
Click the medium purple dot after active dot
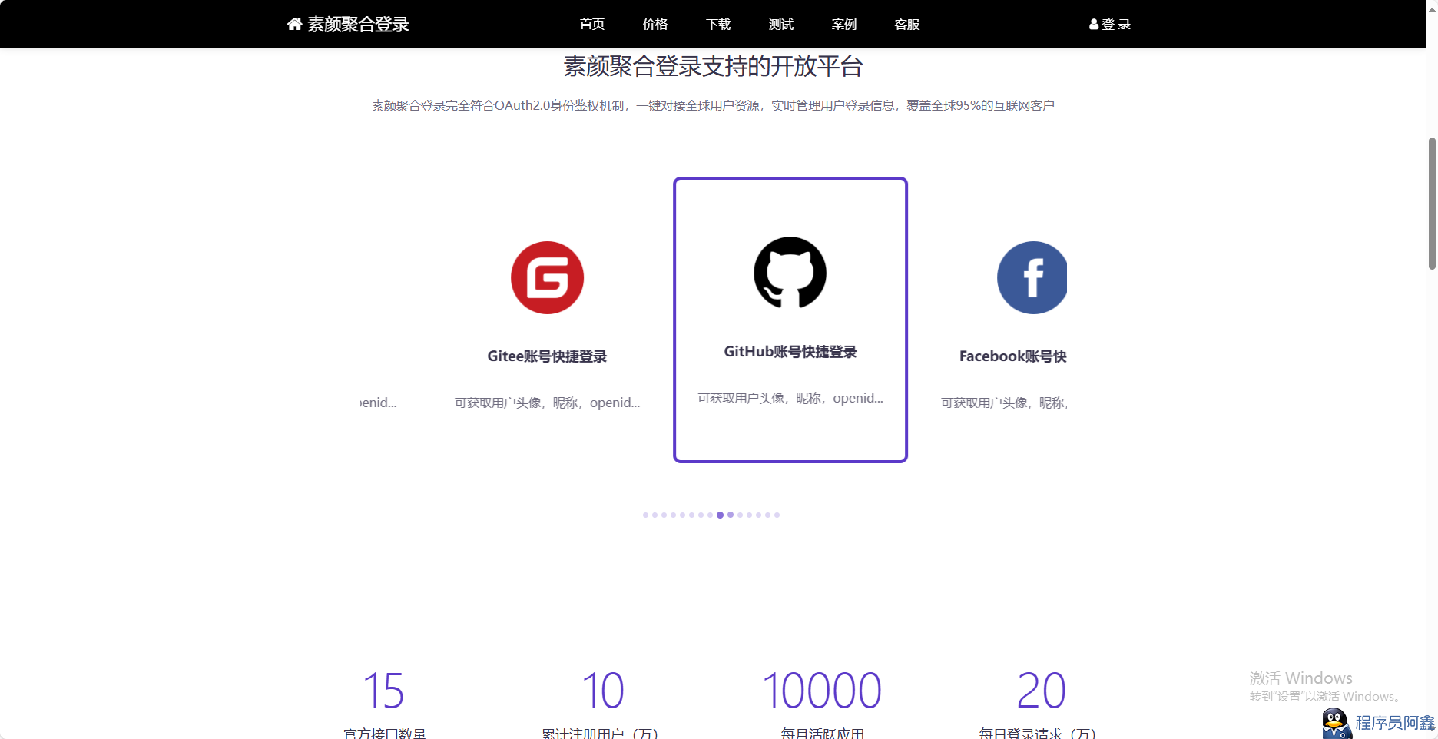pyautogui.click(x=731, y=515)
